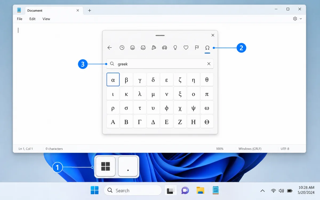Open the car travel emoji category

(x=165, y=48)
